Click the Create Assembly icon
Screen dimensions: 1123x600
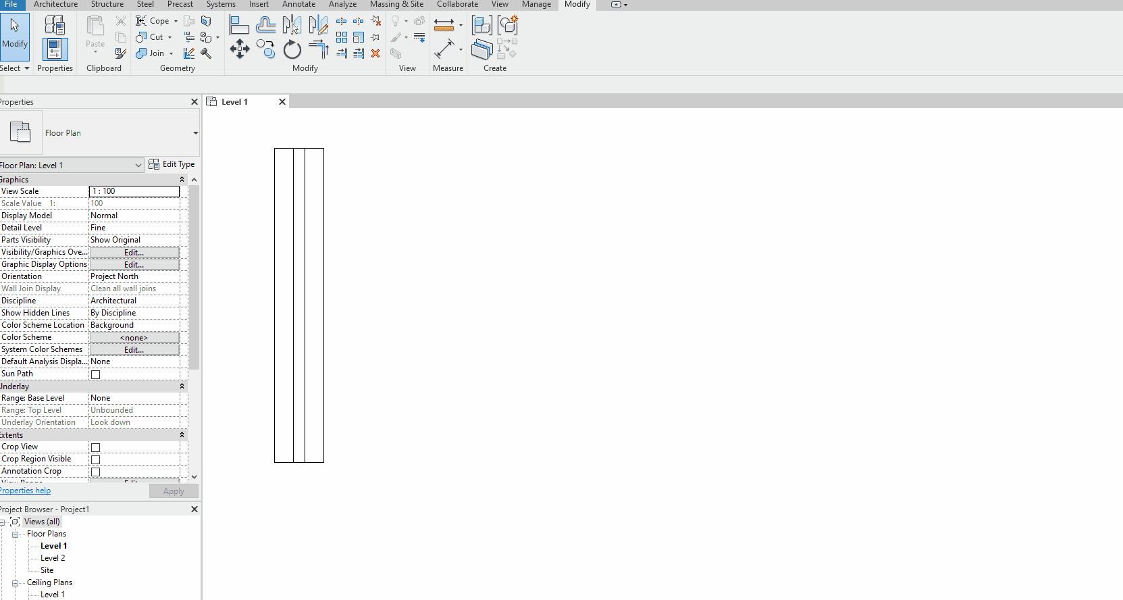tap(481, 25)
